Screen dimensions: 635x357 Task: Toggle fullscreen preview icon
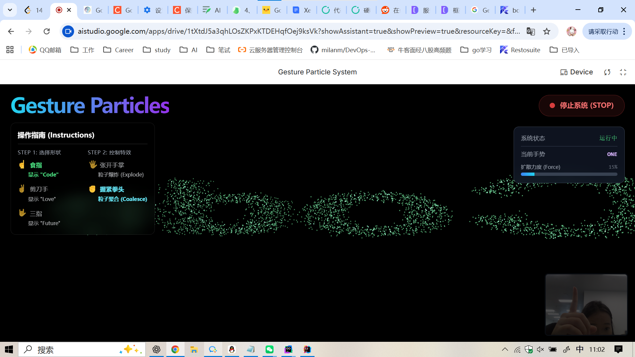[x=623, y=72]
